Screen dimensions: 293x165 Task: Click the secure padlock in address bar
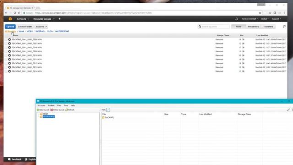coord(24,13)
